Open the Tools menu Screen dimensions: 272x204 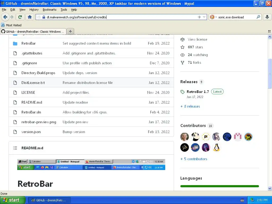point(64,10)
